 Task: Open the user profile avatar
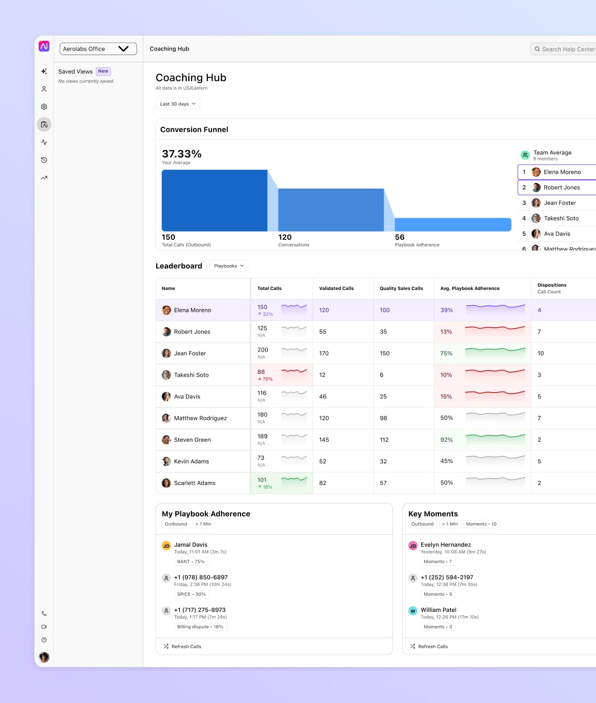pyautogui.click(x=44, y=657)
